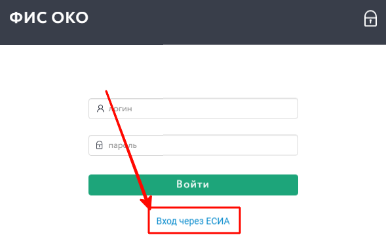Image resolution: width=386 pixels, height=237 pixels.
Task: Focus the логин input field
Action: (193, 109)
